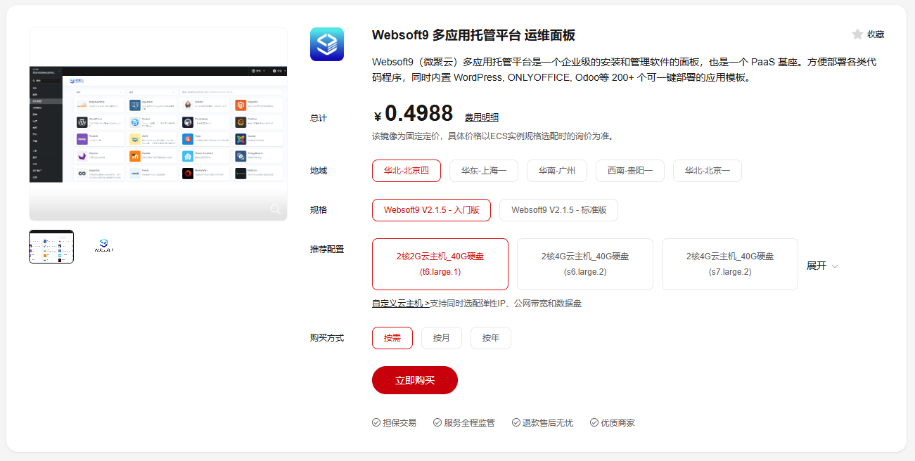Click the 立即购买 purchase button
The width and height of the screenshot is (915, 461).
(414, 379)
